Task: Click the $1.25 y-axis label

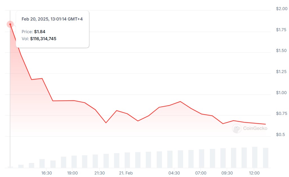Action: (281, 72)
